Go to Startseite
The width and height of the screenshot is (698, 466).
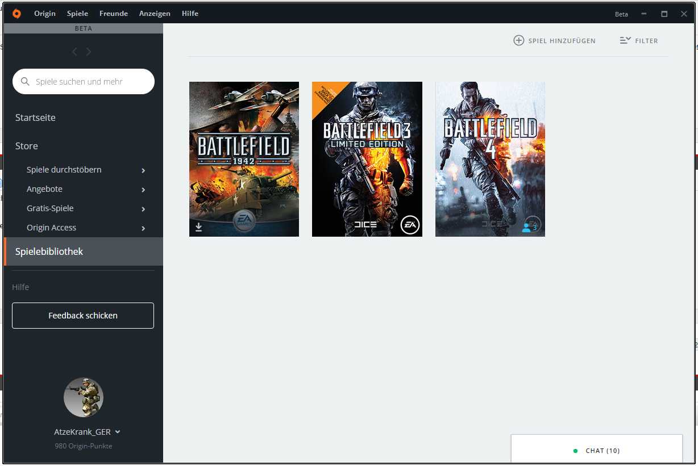(x=35, y=117)
